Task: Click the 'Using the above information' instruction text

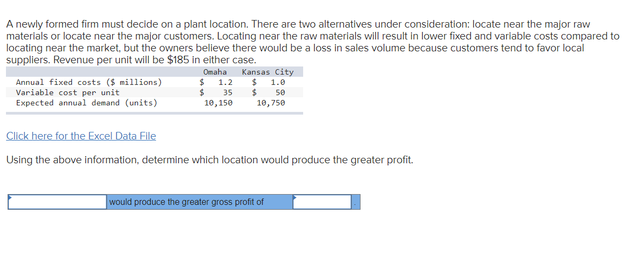Action: tap(210, 161)
